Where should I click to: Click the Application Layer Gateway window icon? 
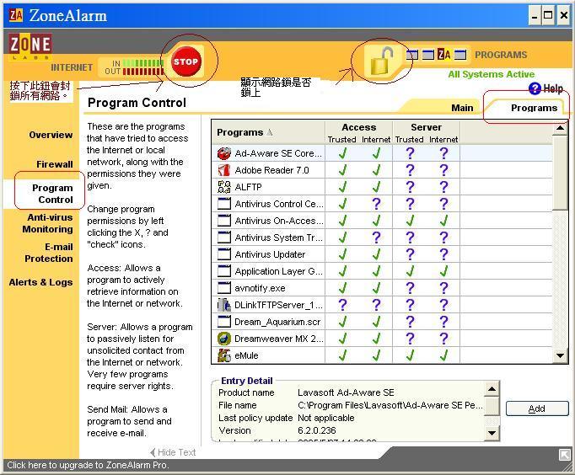click(x=224, y=271)
